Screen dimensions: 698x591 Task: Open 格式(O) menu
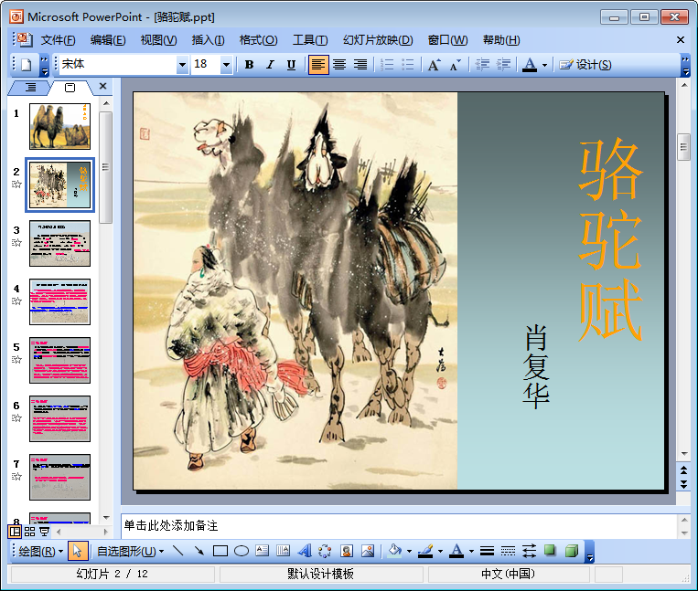[x=258, y=40]
